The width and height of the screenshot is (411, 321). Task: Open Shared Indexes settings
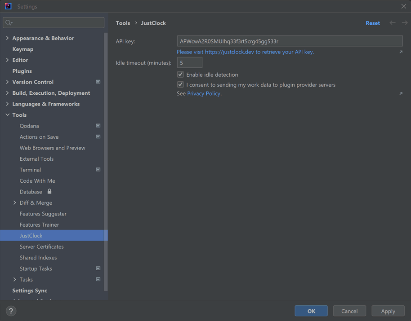click(x=38, y=258)
